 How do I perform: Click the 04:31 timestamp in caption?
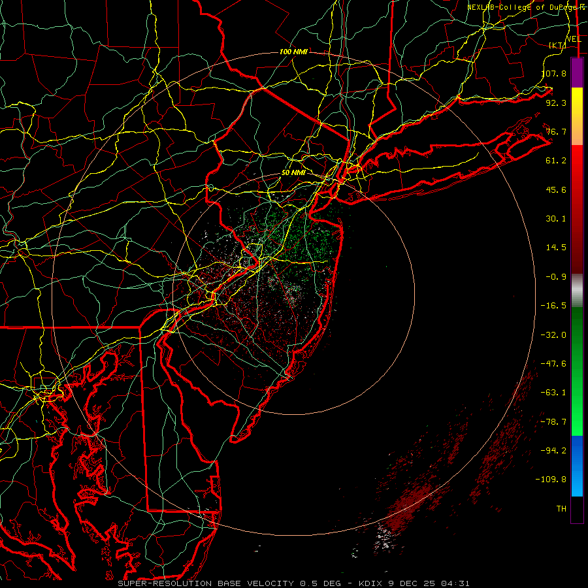tap(455, 583)
